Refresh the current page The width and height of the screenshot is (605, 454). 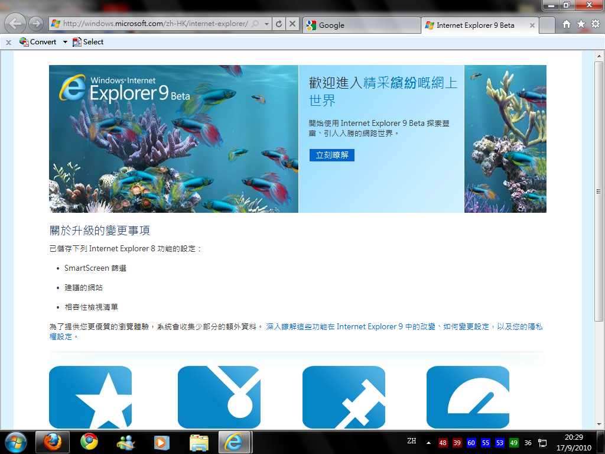click(x=279, y=24)
